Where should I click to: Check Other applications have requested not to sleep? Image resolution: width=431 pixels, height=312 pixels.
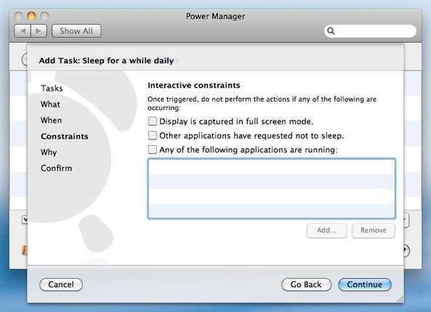click(x=153, y=136)
